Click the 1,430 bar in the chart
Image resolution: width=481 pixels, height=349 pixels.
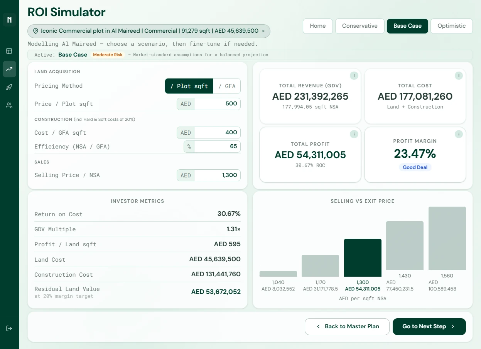[x=405, y=246]
